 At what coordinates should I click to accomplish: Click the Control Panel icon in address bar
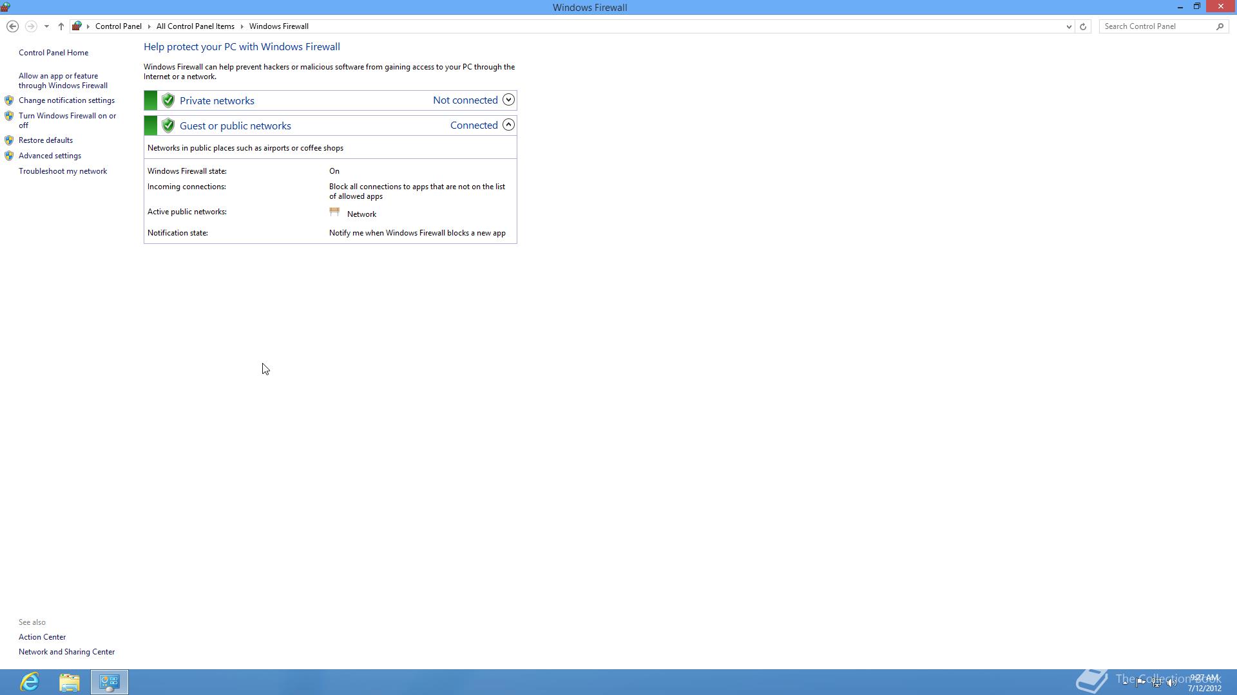point(77,26)
